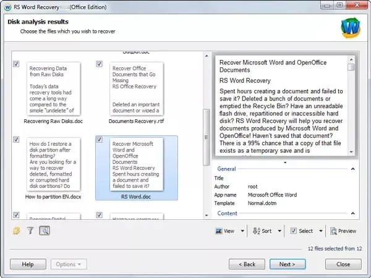The image size is (371, 278).
Task: Click the preview pane scroll down arrow
Action: tap(351, 152)
